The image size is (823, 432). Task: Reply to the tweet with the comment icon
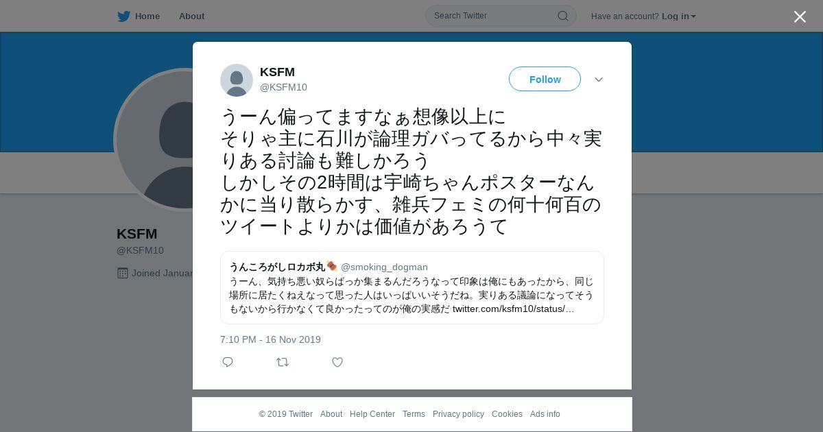(228, 362)
